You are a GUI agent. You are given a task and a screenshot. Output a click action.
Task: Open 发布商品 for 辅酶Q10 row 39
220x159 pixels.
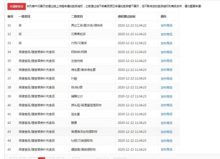click(x=166, y=96)
